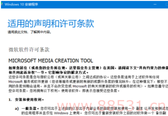
Task: Click the heading '适用的声明和许可条款'
Action: pyautogui.click(x=51, y=23)
